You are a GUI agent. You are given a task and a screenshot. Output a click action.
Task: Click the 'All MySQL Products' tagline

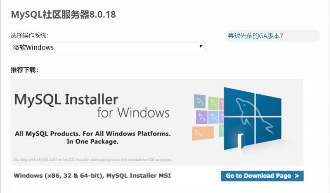point(92,137)
